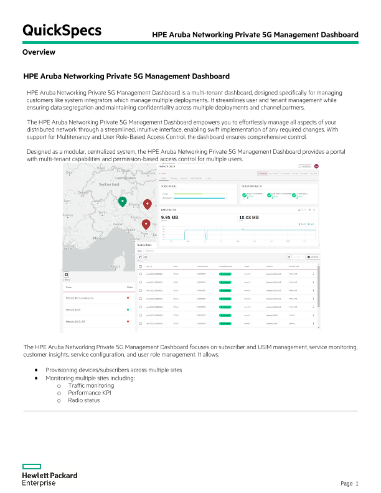Screen dimensions: 381x493
Task: Click the green Active subscribers progress bar
Action: pos(200,194)
